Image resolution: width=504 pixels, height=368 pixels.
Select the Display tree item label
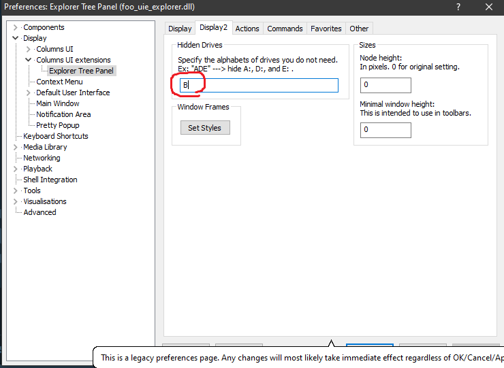[x=35, y=39]
